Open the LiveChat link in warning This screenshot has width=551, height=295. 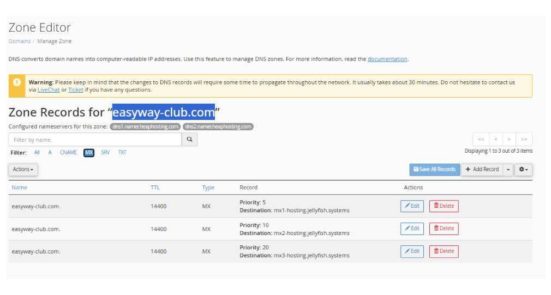pos(49,90)
